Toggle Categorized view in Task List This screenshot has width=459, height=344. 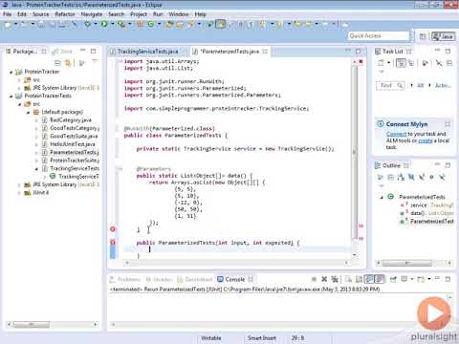click(x=401, y=63)
